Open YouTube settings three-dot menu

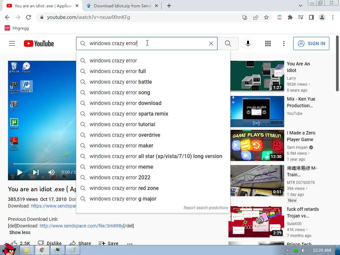point(284,43)
